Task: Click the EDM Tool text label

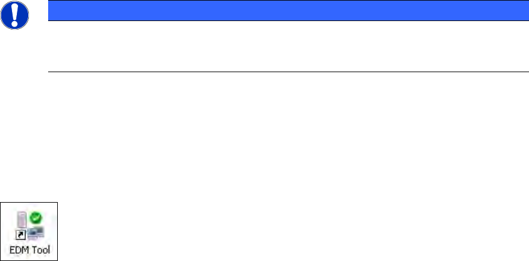Action: (x=29, y=250)
